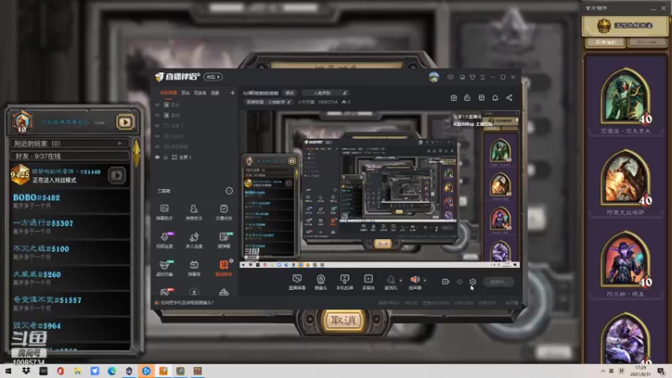Show hidden system tray icons

tap(603, 370)
